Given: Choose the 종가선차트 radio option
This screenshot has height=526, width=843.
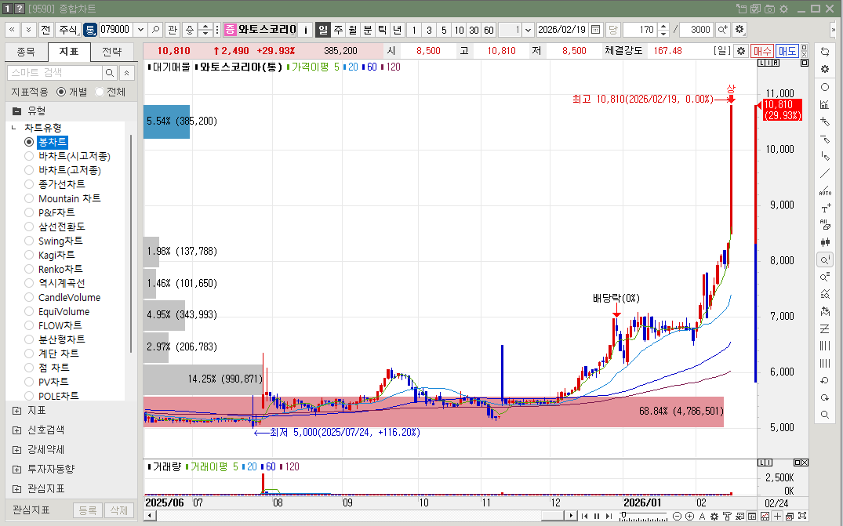Looking at the screenshot, I should pyautogui.click(x=29, y=184).
